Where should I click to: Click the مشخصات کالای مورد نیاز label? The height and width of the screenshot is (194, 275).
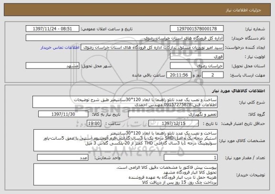pos(242,141)
